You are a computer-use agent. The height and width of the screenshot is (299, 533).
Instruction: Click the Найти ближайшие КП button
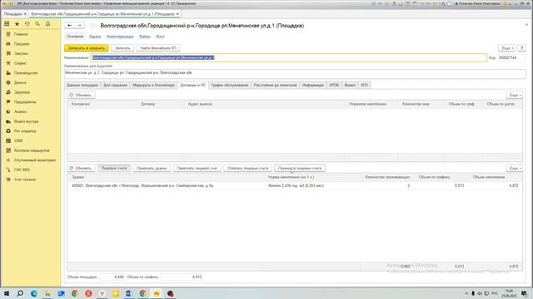158,48
